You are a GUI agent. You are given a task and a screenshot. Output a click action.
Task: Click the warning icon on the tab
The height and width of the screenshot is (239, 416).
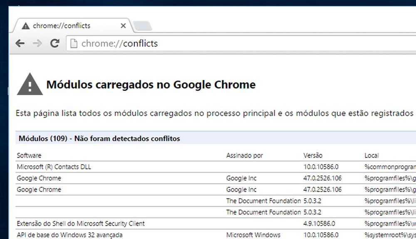25,26
